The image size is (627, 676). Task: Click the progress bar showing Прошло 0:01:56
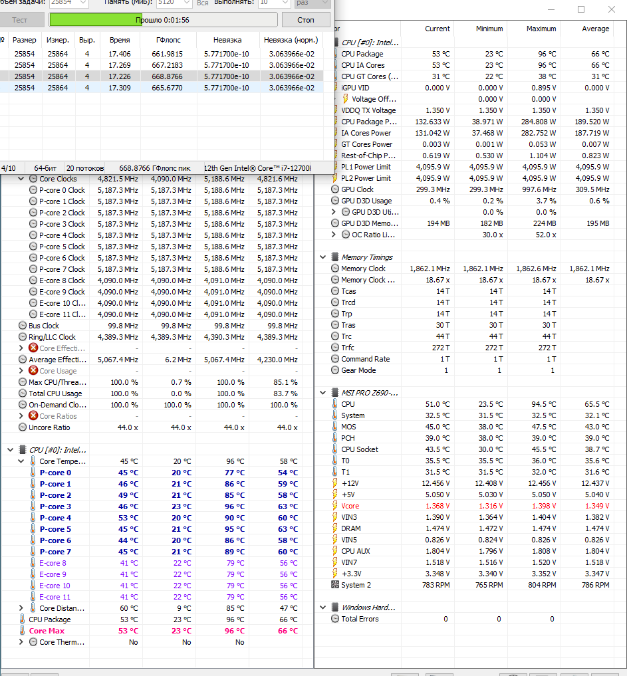point(163,20)
